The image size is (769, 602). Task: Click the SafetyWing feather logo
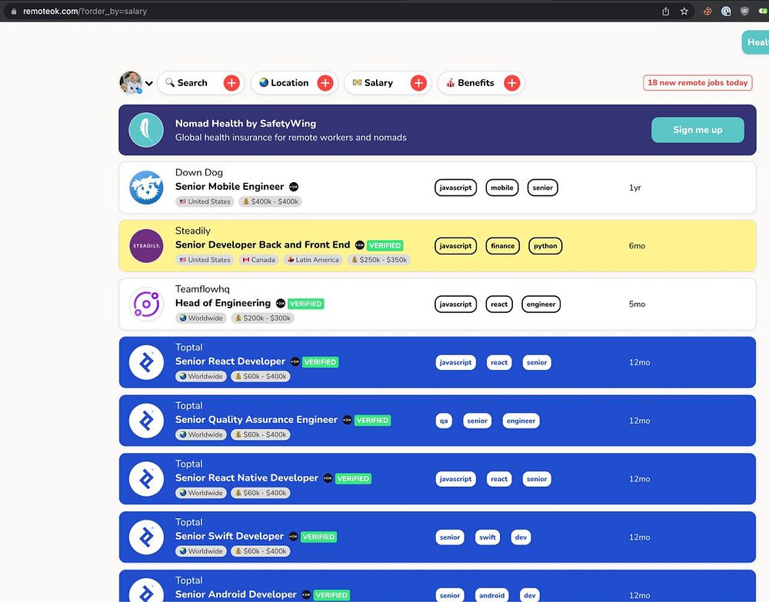[146, 130]
